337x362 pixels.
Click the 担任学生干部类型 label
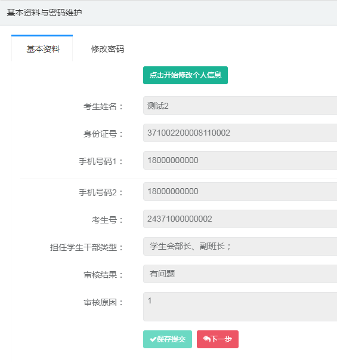coord(86,247)
